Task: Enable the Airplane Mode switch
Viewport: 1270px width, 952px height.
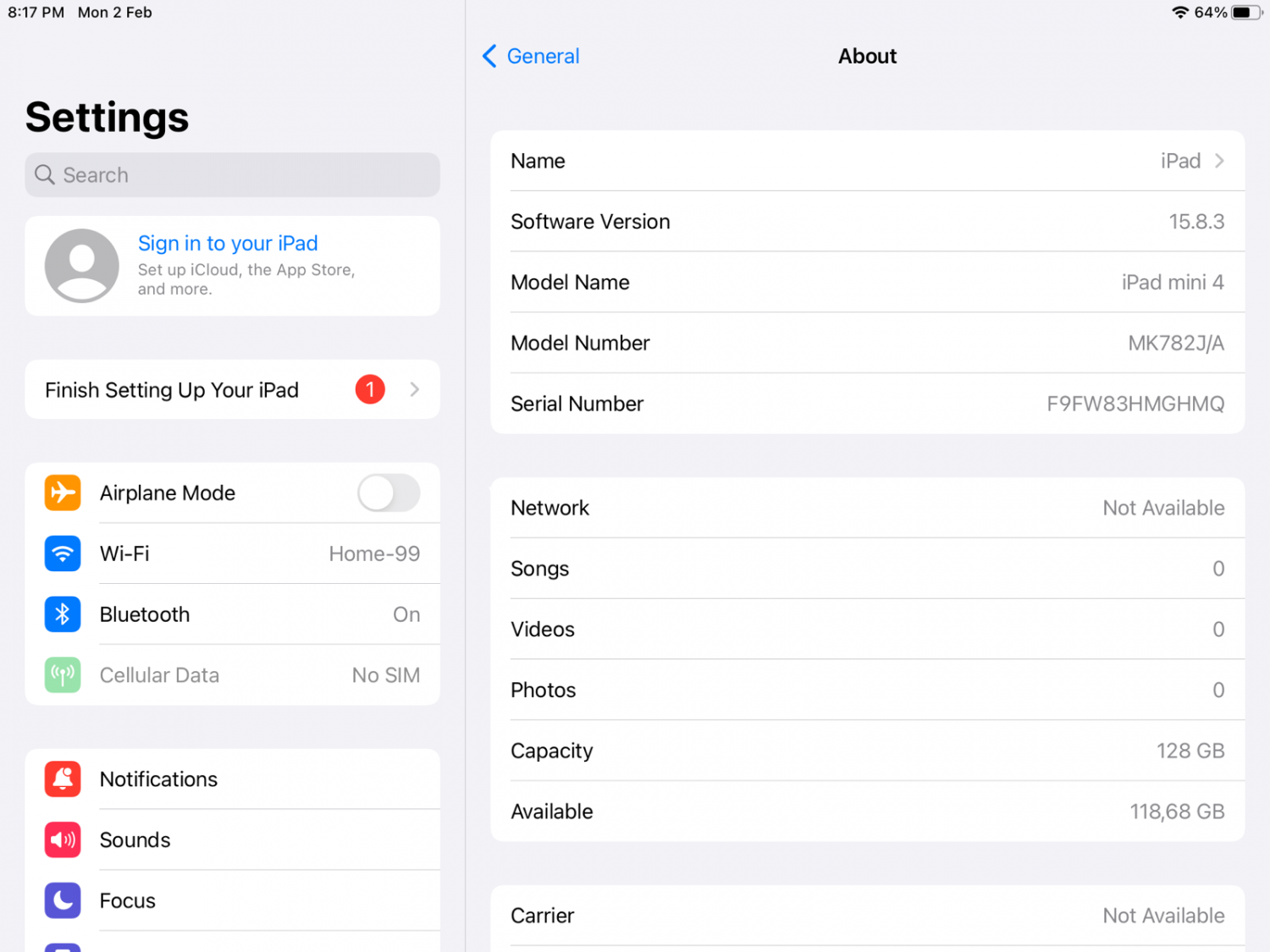Action: click(389, 493)
